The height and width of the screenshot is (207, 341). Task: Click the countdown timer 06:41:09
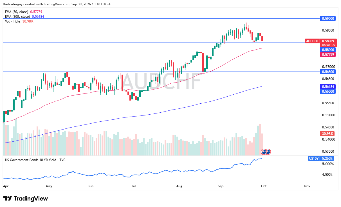(x=328, y=45)
